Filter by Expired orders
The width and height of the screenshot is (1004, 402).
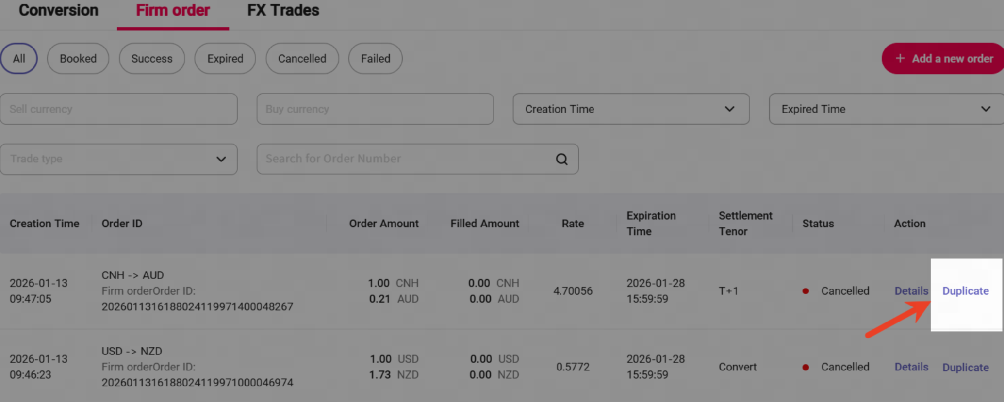225,59
